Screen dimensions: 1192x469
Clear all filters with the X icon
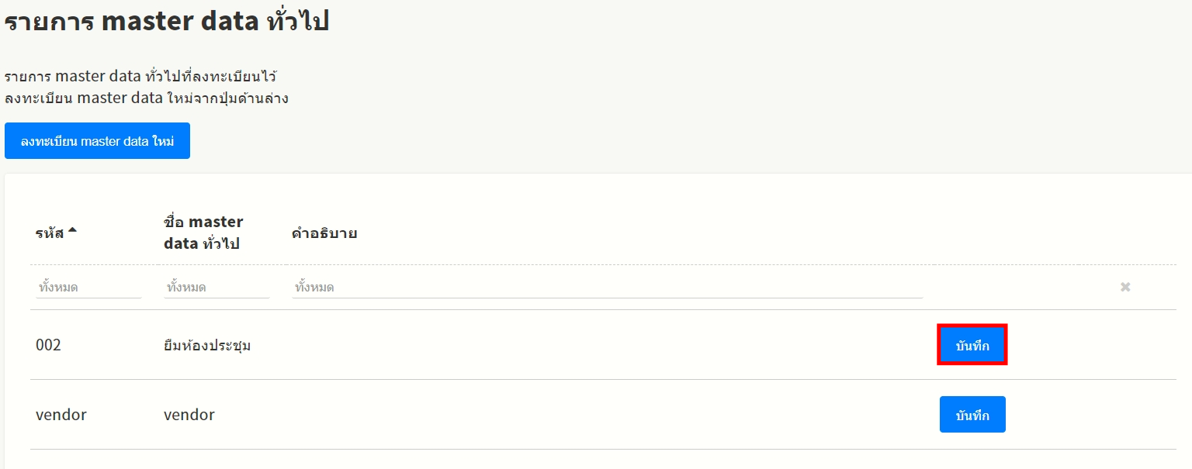tap(1124, 287)
